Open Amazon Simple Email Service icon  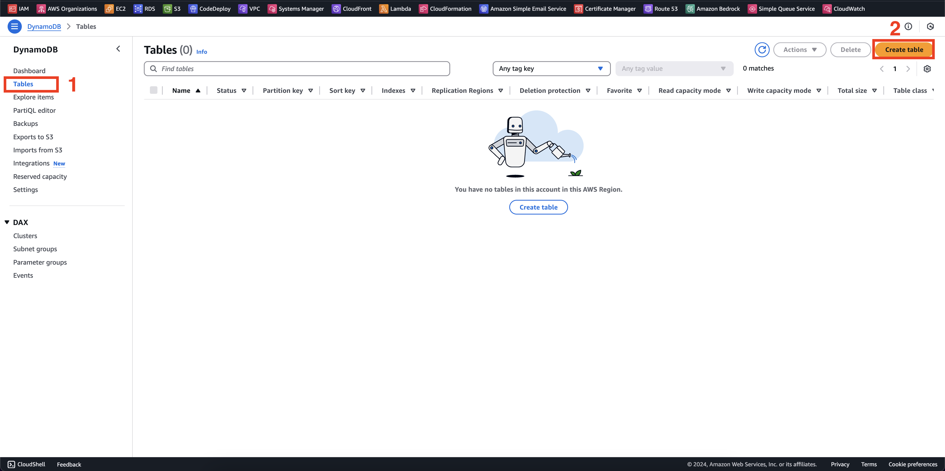click(x=484, y=8)
